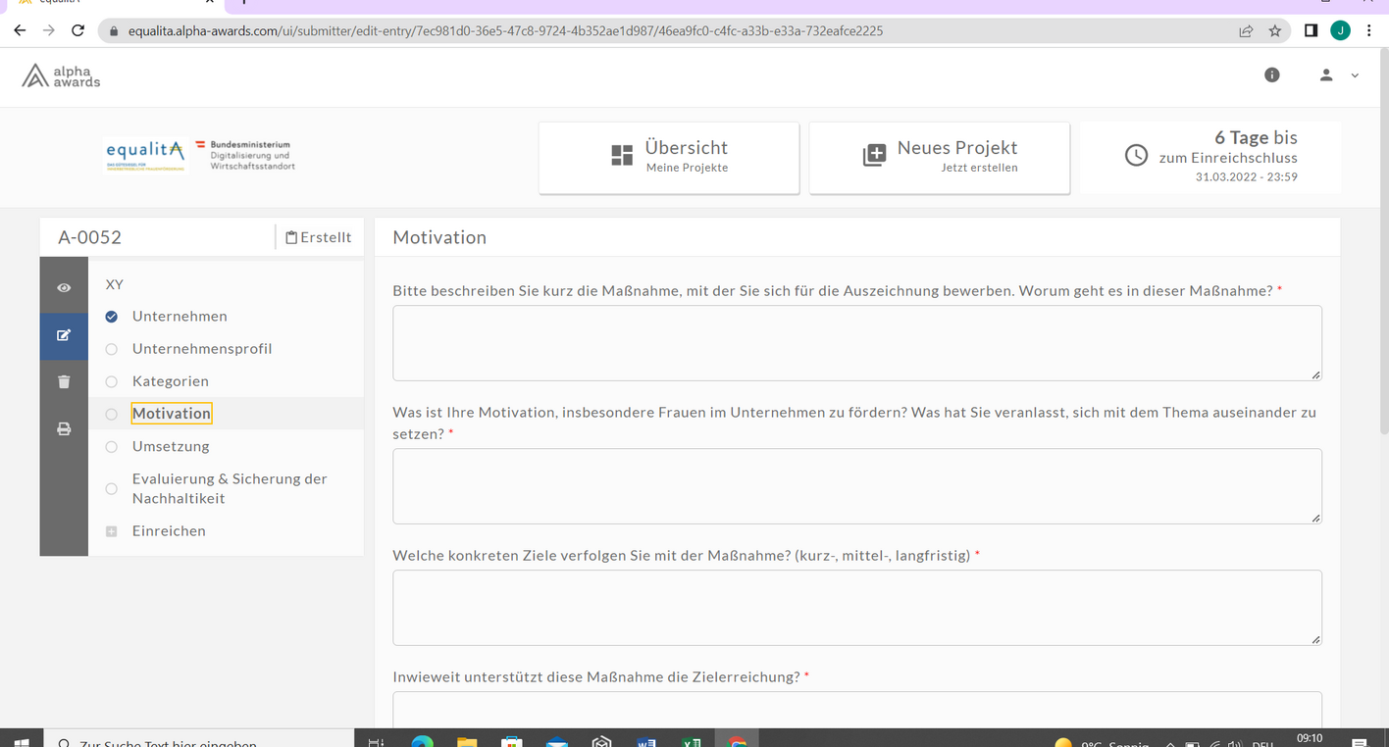The height and width of the screenshot is (747, 1389).
Task: Select the Unternehmensprofil radio circle
Action: coord(112,349)
